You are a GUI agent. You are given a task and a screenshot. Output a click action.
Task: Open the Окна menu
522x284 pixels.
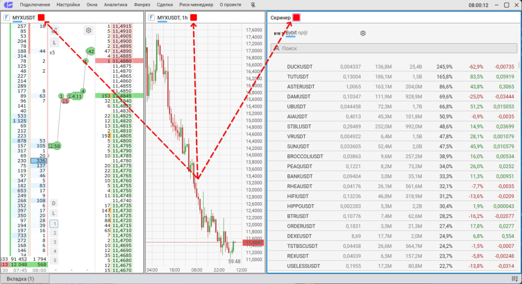click(92, 5)
